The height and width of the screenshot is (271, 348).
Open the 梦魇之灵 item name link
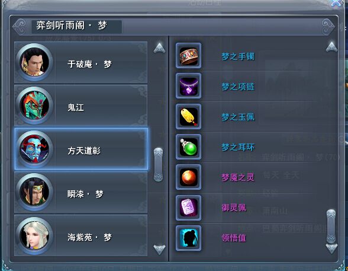pyautogui.click(x=238, y=177)
